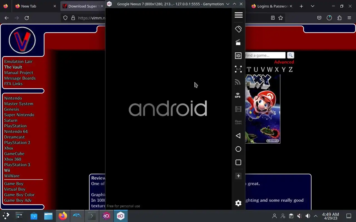356x222 pixels.
Task: Click the Super Mario Galaxy box art
Action: coord(263,109)
